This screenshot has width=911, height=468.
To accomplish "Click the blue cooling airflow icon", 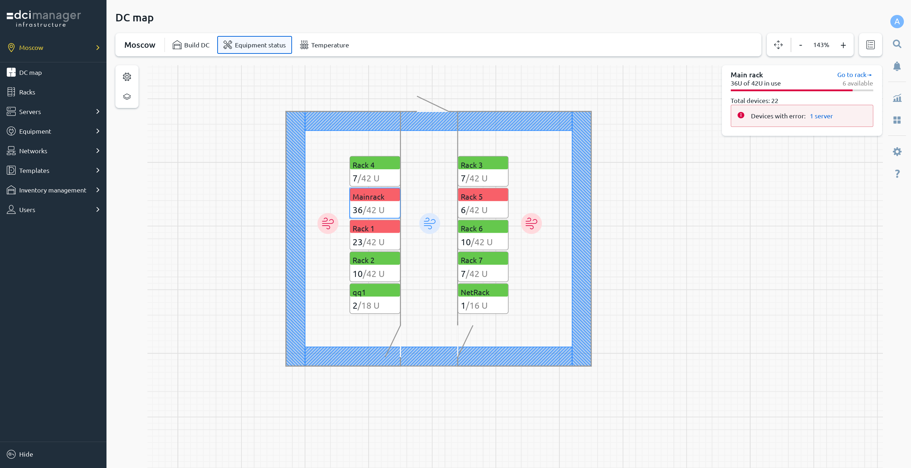I will pos(430,223).
